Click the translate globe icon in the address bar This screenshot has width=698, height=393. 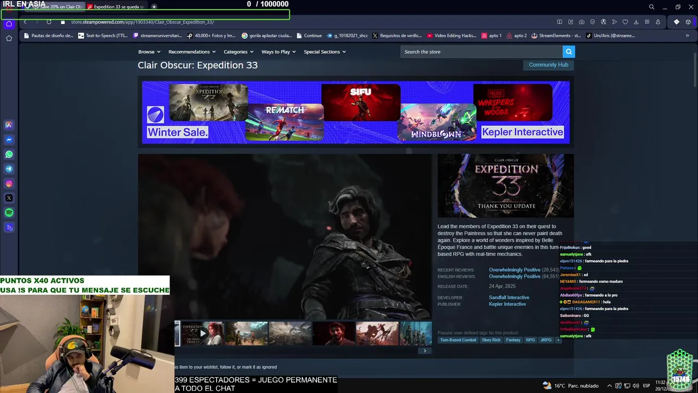click(604, 22)
